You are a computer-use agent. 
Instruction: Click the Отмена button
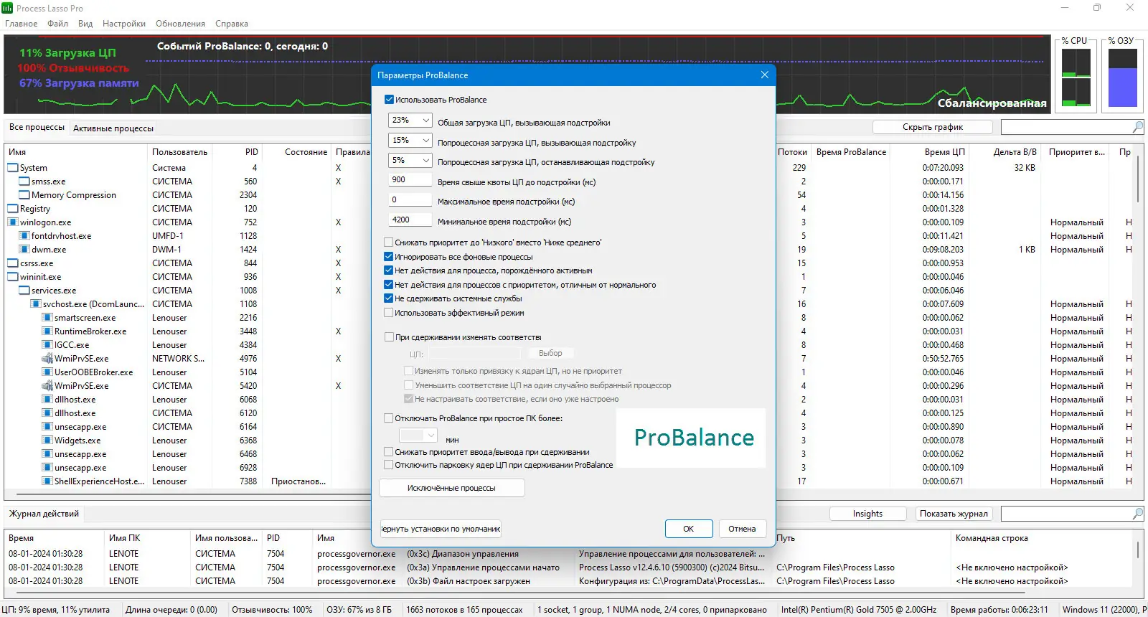pos(742,529)
